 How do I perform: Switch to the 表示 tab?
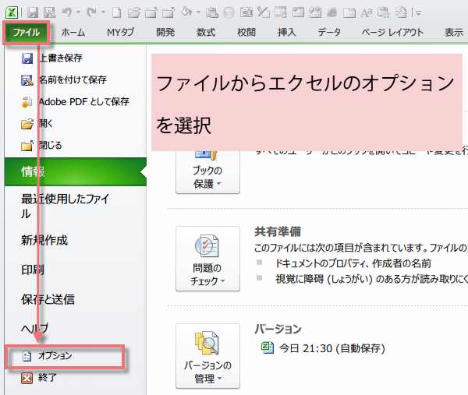tap(454, 32)
